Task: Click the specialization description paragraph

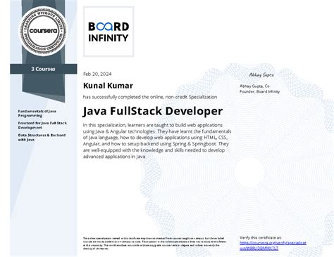Action: click(x=157, y=140)
